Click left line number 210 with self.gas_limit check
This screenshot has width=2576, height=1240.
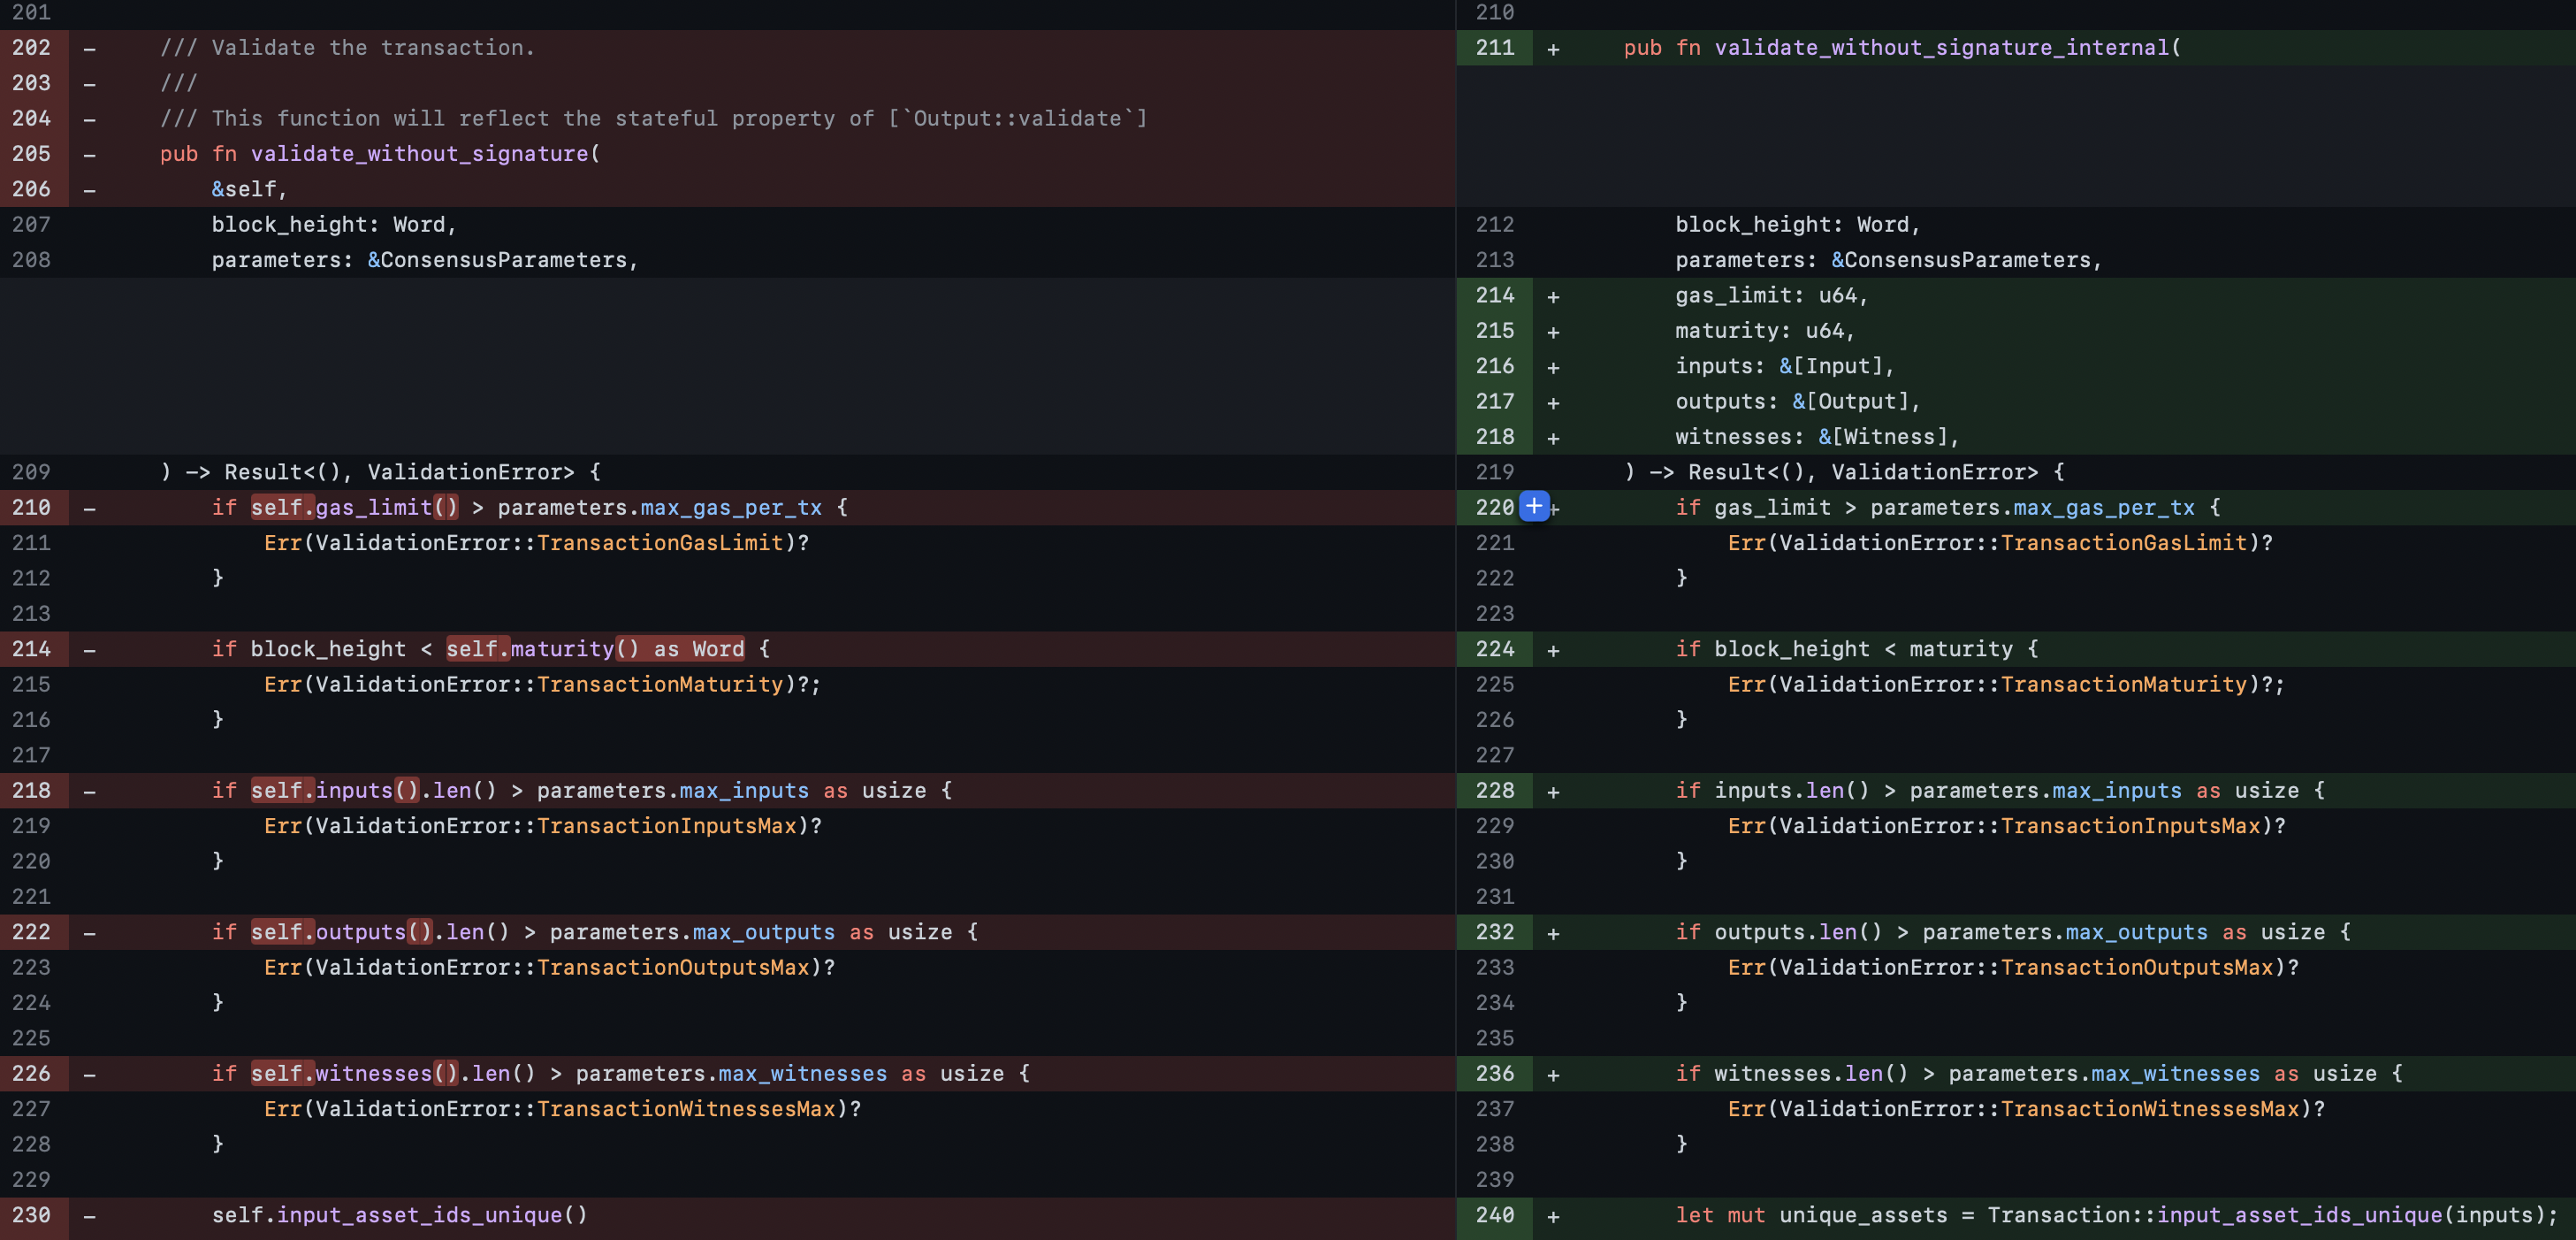click(31, 508)
